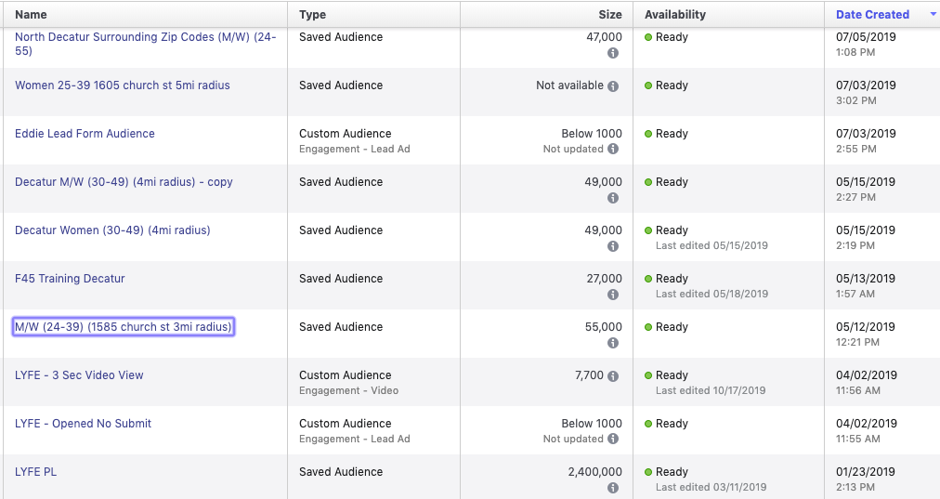Viewport: 940px width, 499px height.
Task: Open the F45 Training Decatur audience
Action: [70, 279]
